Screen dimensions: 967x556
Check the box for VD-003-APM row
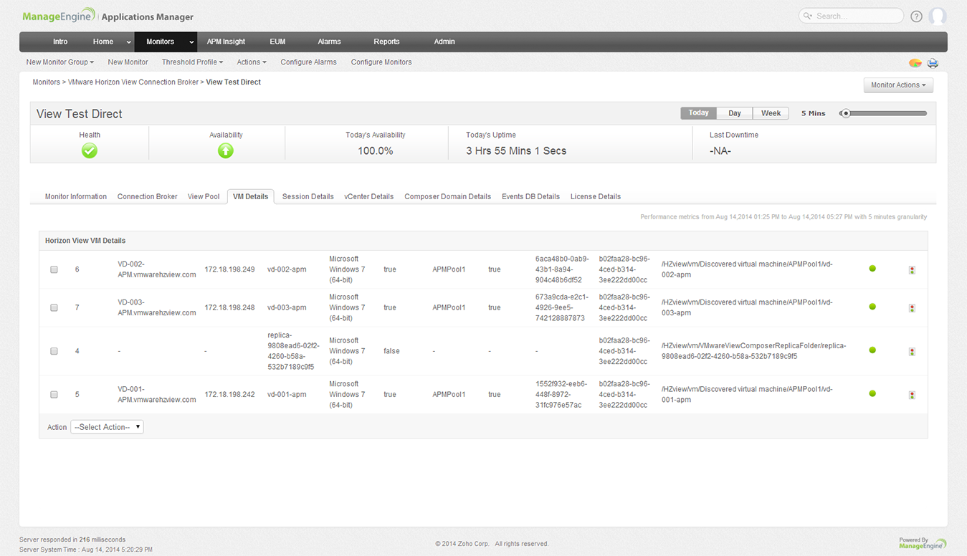tap(54, 308)
